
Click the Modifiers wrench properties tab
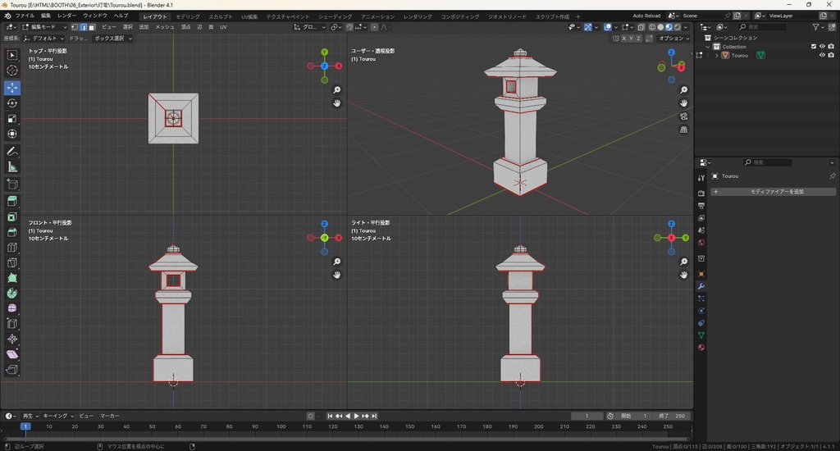(701, 286)
